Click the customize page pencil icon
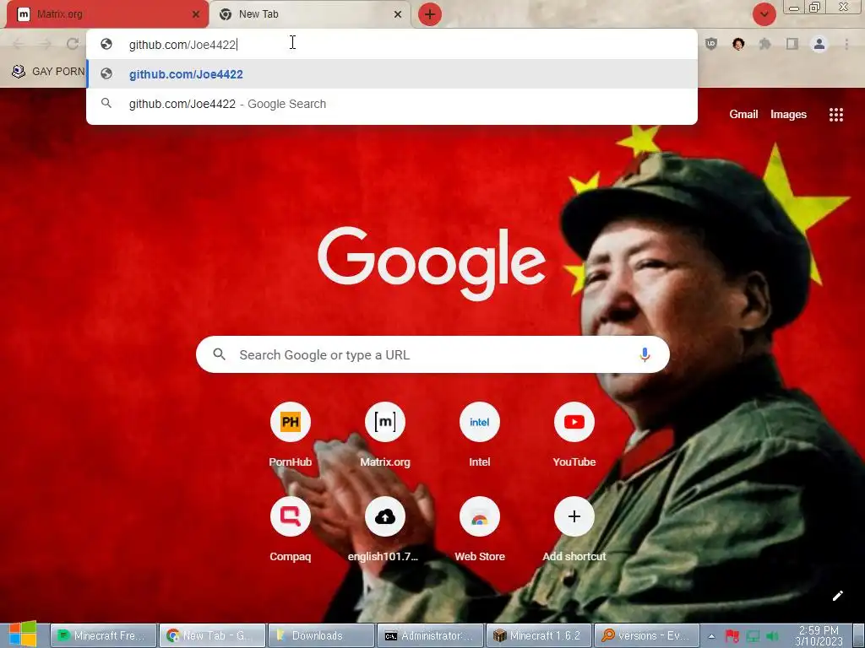This screenshot has height=648, width=865. click(x=837, y=596)
